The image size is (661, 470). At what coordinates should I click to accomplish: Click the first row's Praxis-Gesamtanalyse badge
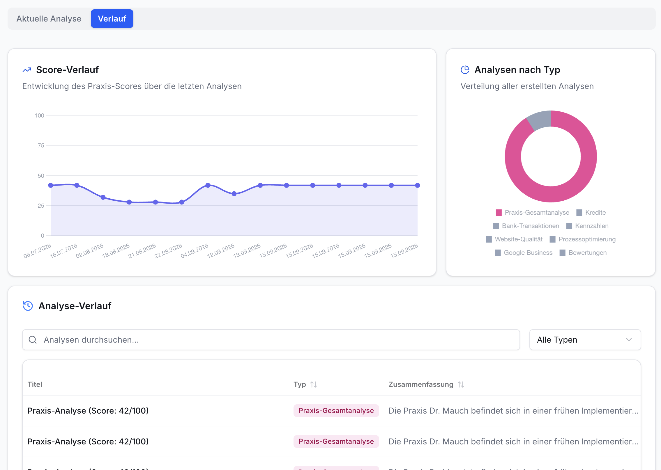click(336, 411)
